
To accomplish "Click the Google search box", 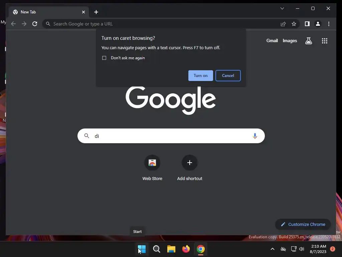I will coord(171,136).
